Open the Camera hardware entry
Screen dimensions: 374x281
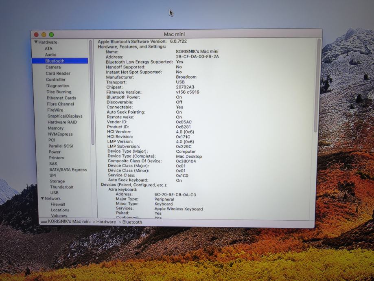53,67
